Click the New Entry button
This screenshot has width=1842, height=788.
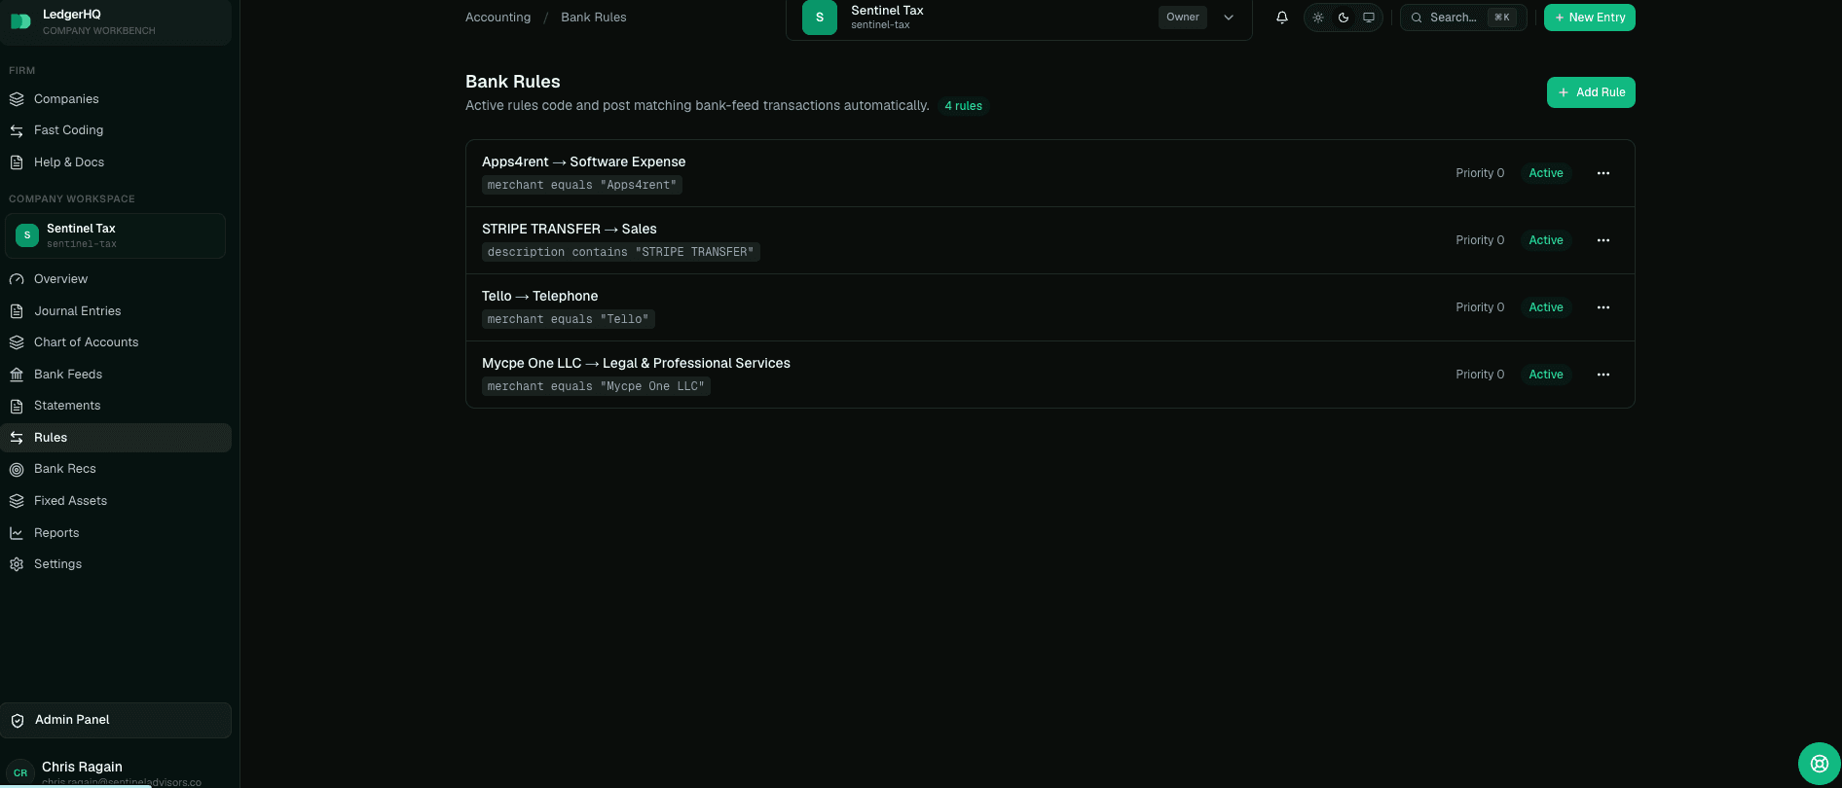(x=1590, y=18)
